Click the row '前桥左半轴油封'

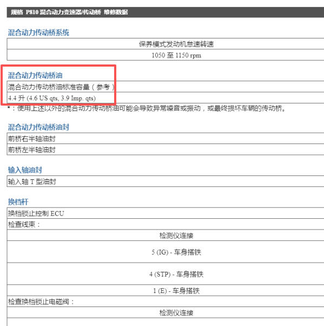tap(166, 149)
